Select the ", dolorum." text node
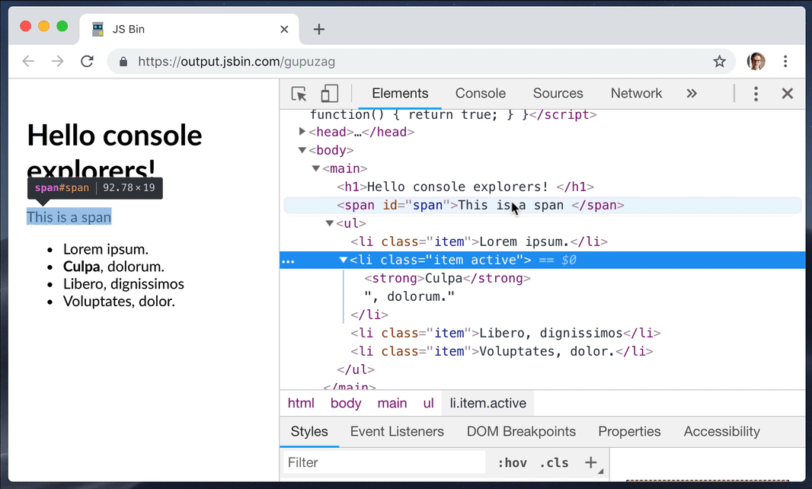The height and width of the screenshot is (489, 812). [542, 297]
